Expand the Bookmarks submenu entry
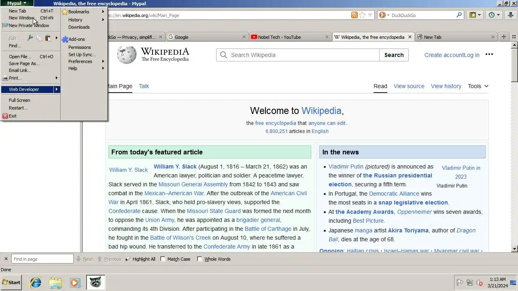The height and width of the screenshot is (291, 518). coord(84,12)
